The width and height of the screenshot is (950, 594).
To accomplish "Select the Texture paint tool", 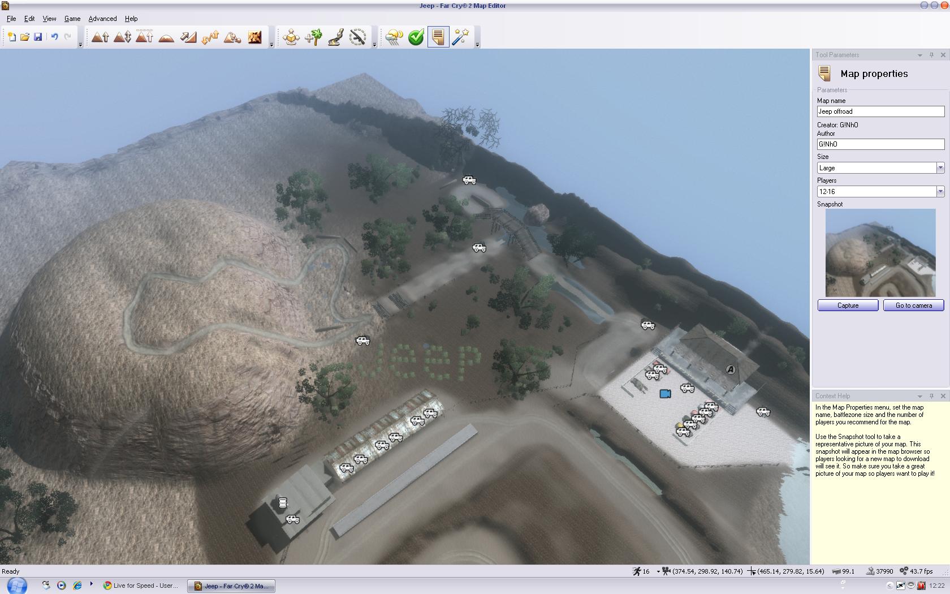I will (254, 37).
